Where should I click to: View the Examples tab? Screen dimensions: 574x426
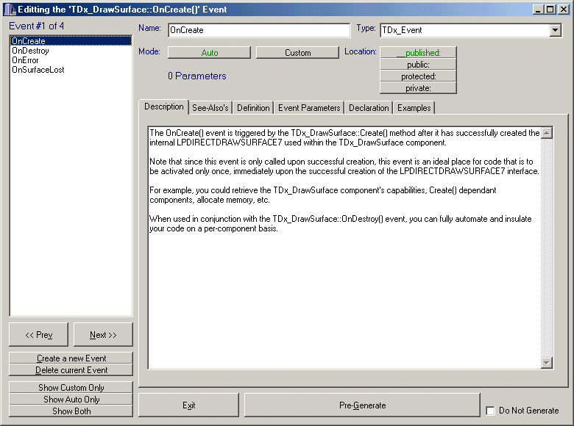pyautogui.click(x=414, y=108)
